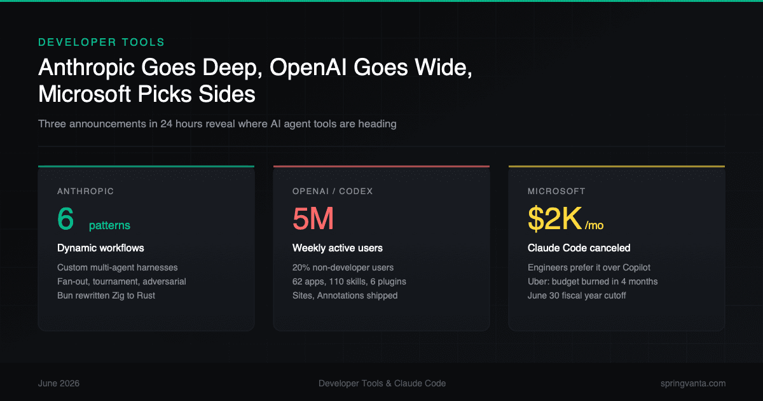The height and width of the screenshot is (401, 763).
Task: Click footer text 'Developer Tools & Claude Code'
Action: (382, 383)
